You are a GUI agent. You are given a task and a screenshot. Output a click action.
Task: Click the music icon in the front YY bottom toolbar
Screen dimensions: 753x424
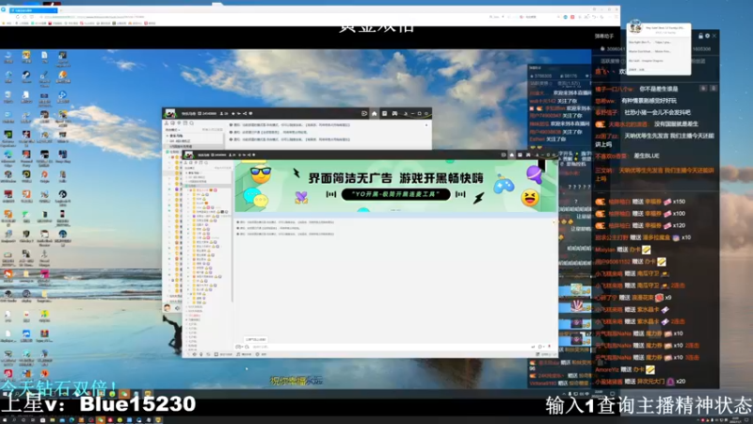click(x=238, y=354)
